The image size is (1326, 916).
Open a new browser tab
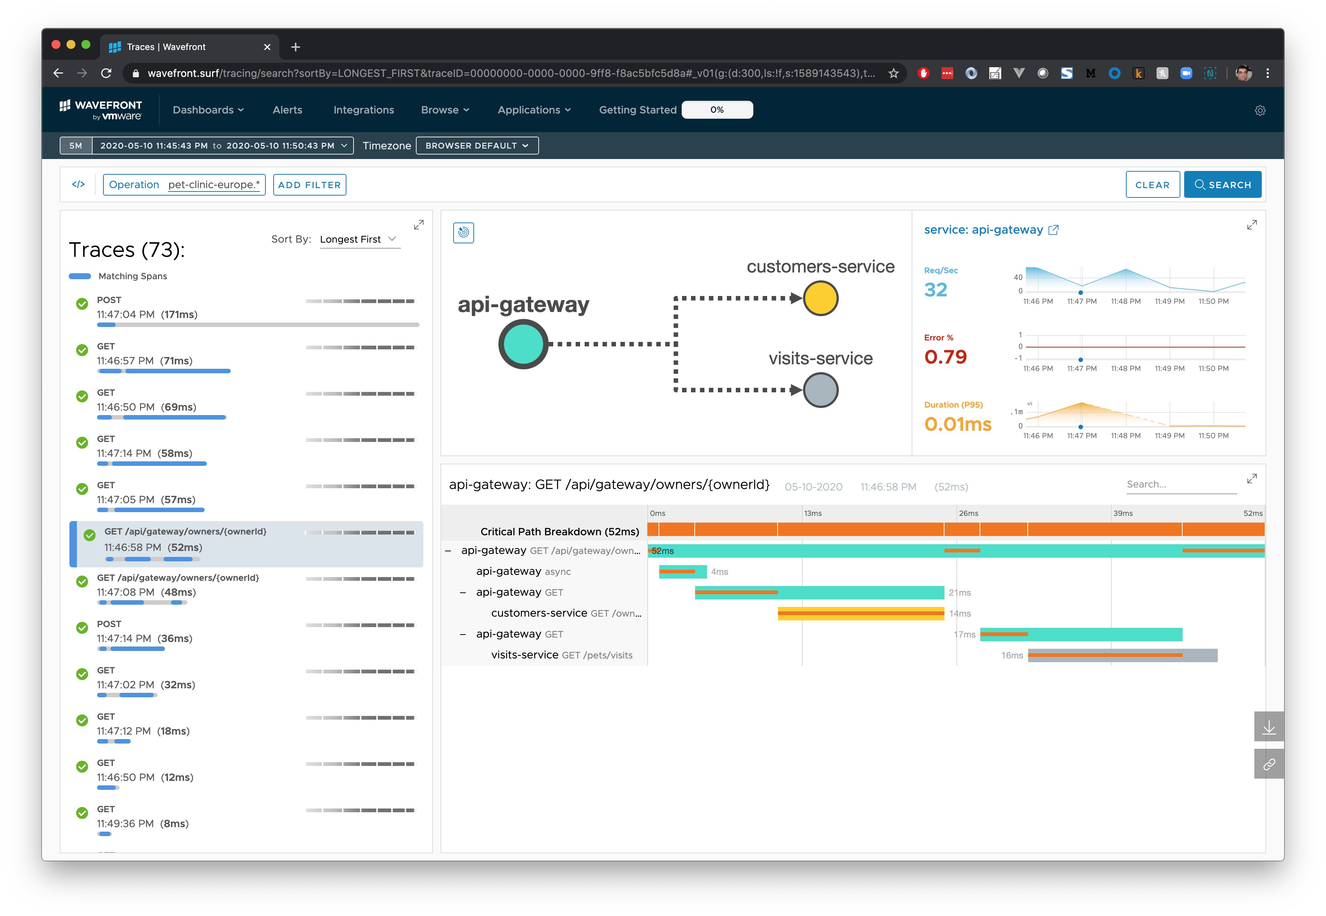[x=296, y=47]
